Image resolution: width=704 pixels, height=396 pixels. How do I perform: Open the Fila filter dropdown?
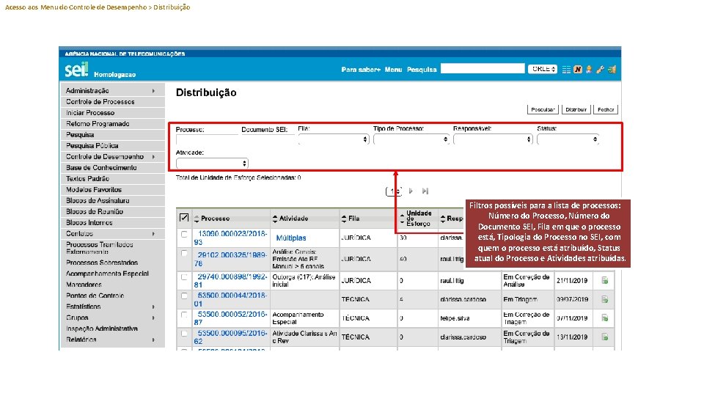[334, 139]
